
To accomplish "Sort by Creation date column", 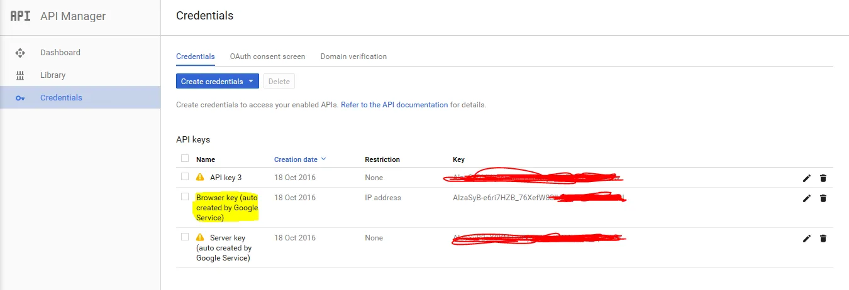I will click(300, 159).
